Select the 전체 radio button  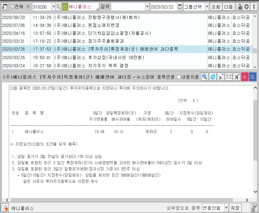tap(12, 7)
